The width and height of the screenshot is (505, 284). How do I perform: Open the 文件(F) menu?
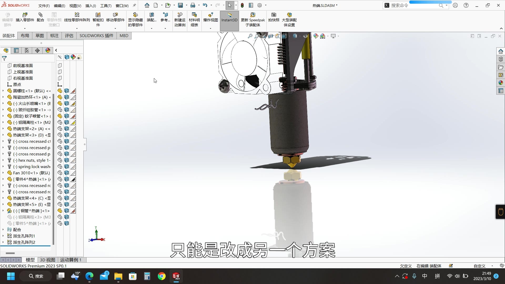44,6
